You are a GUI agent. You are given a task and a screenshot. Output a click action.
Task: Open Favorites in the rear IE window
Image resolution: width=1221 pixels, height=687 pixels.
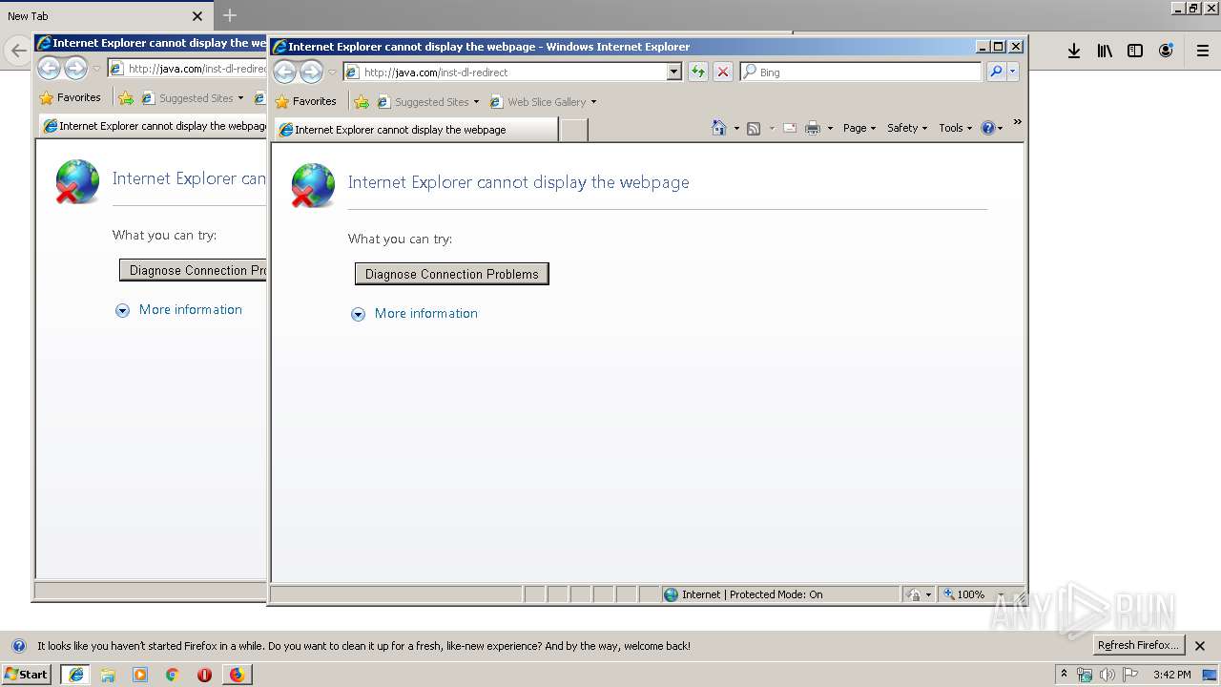pos(70,97)
